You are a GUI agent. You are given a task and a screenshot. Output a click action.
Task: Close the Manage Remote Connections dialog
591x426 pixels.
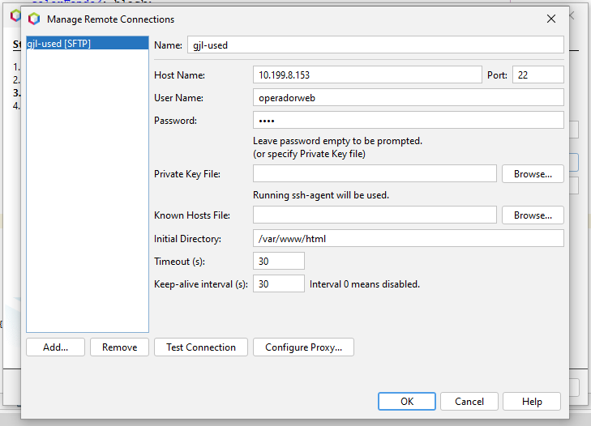tap(551, 19)
